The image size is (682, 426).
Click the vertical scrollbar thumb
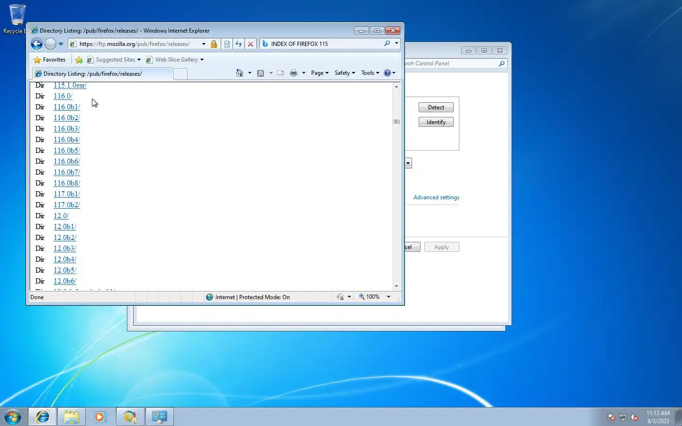pos(396,122)
